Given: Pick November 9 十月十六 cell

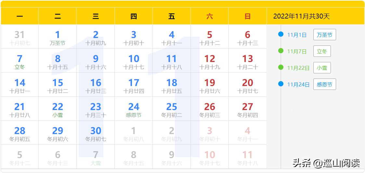Looking at the screenshot, I should click(96, 61).
